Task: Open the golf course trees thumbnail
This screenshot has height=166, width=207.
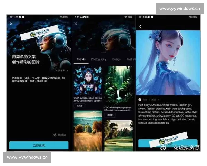Action: (x=119, y=136)
